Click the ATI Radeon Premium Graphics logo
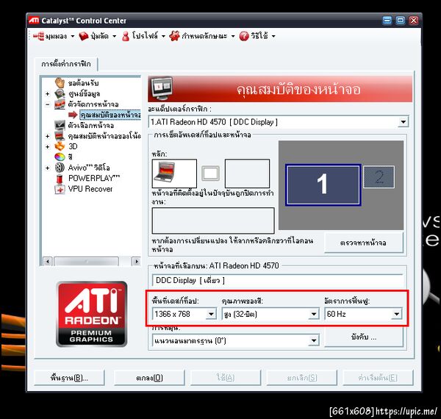 point(92,314)
